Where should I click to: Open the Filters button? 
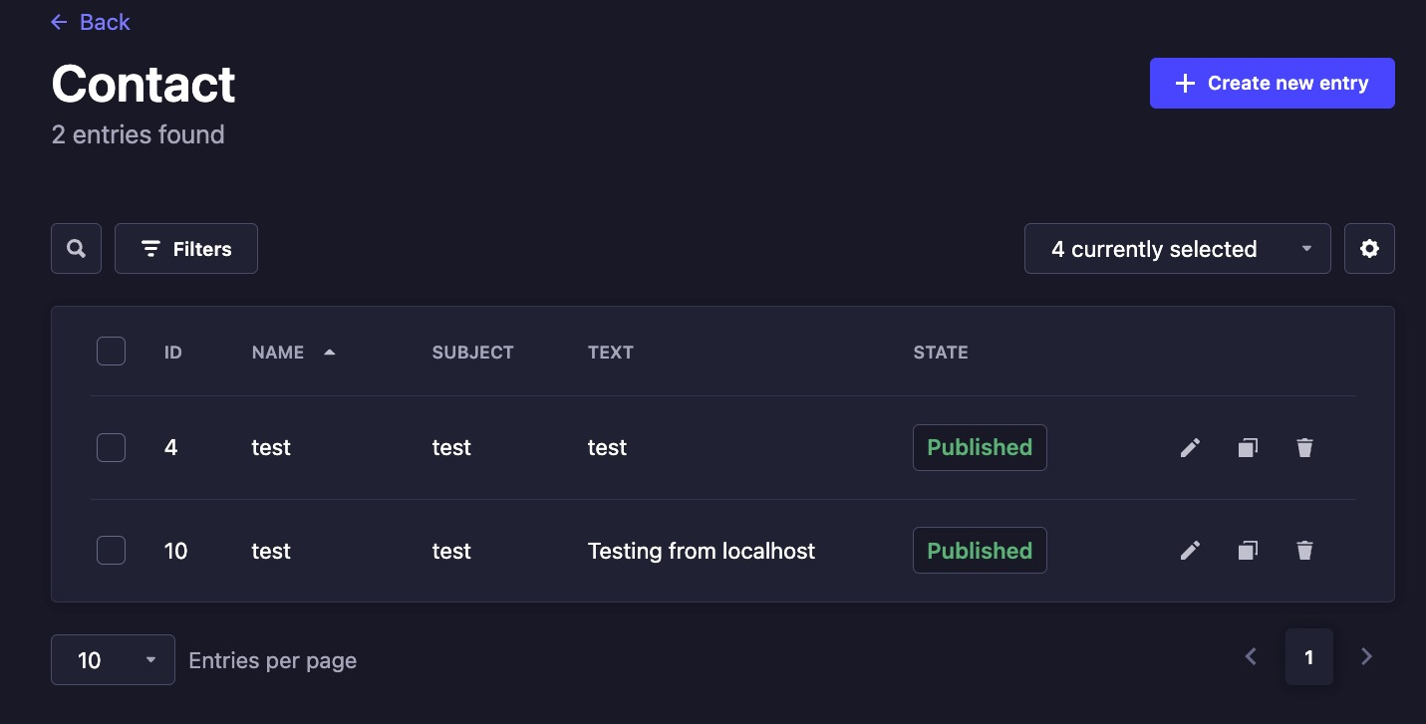186,248
